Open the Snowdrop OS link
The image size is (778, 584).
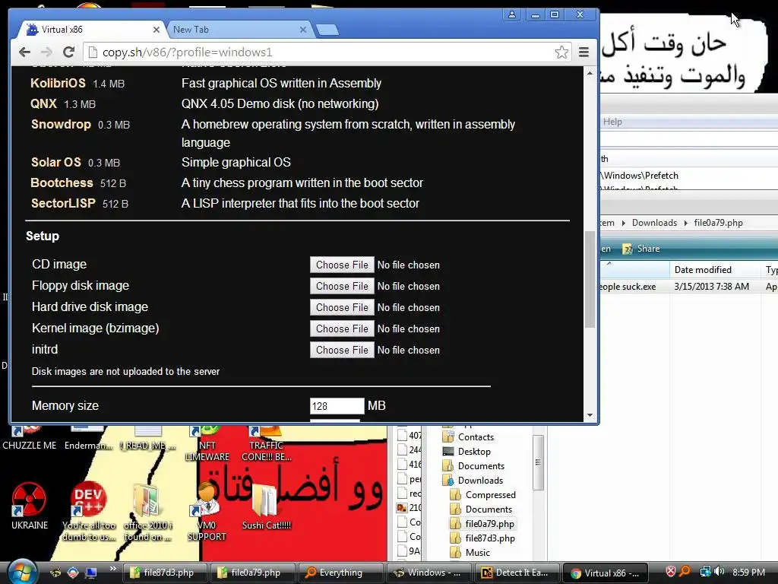61,124
